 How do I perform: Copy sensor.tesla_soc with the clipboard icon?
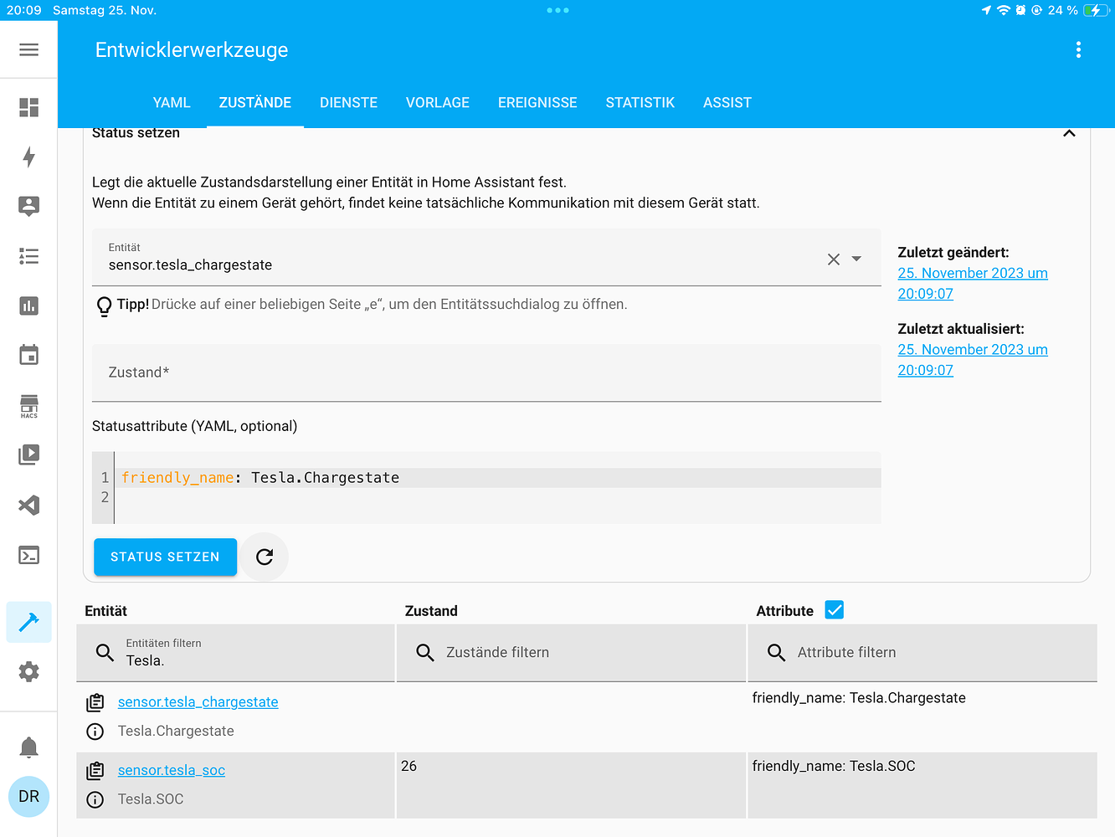95,769
